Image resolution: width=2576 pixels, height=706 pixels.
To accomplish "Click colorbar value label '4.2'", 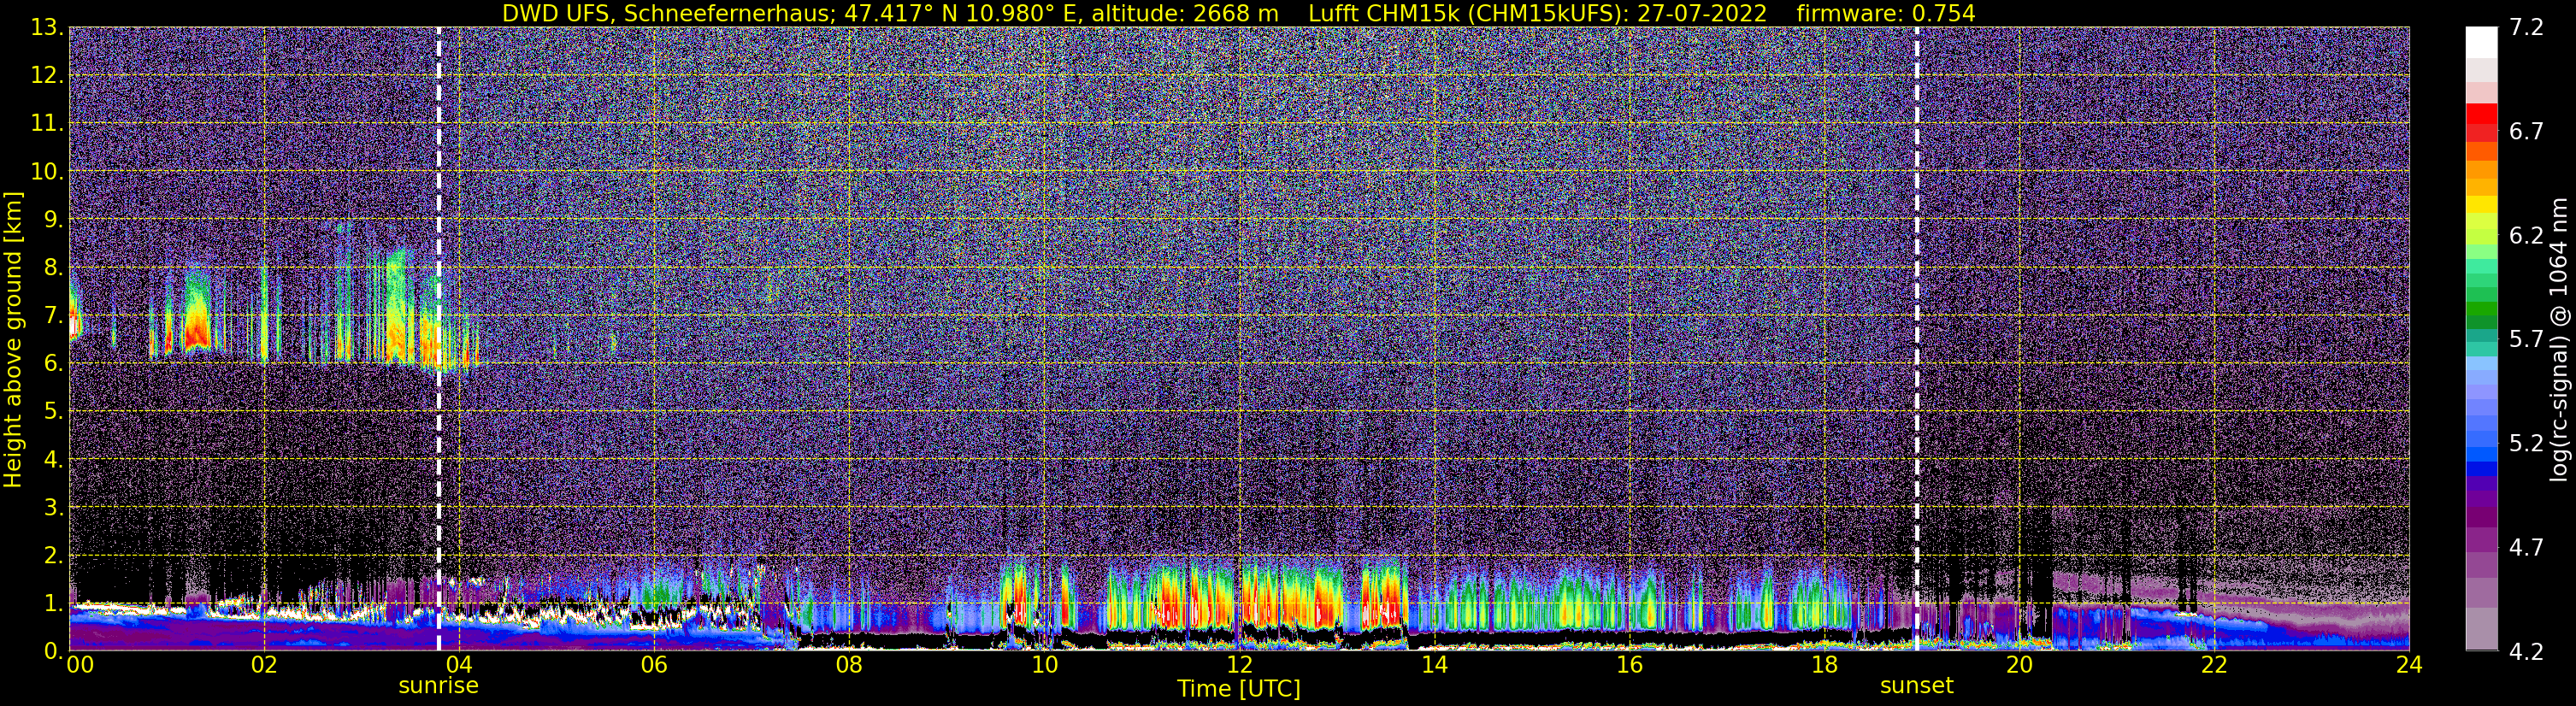I will (2527, 652).
